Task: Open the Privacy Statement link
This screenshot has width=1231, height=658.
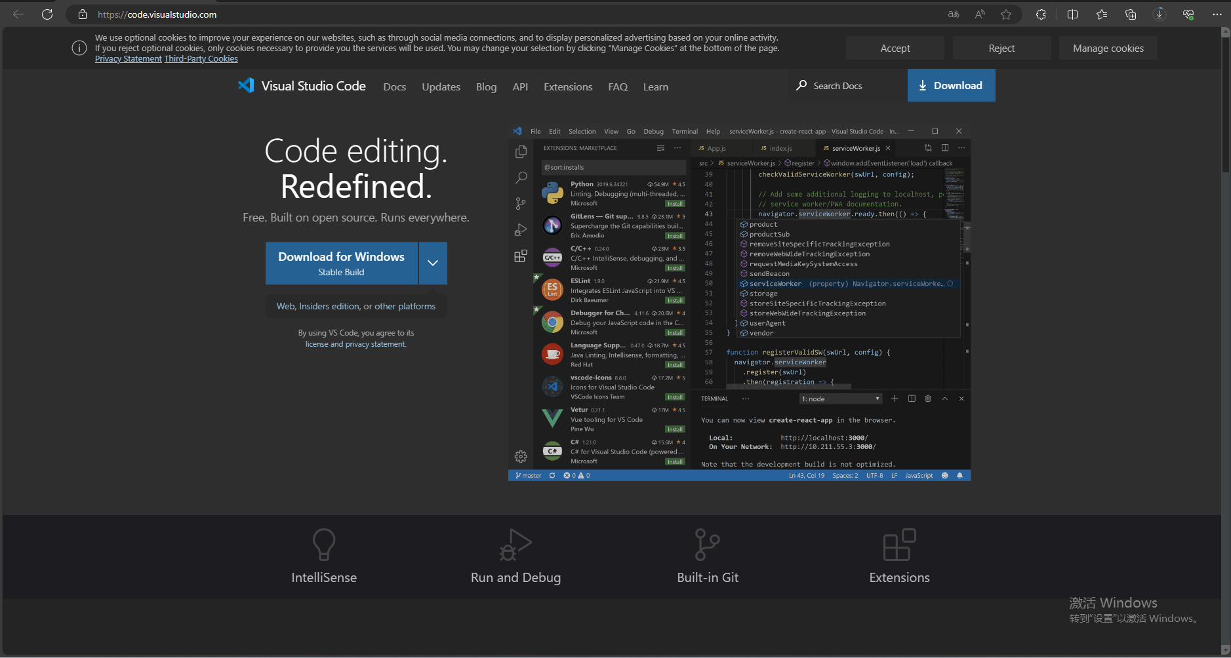Action: pos(128,59)
